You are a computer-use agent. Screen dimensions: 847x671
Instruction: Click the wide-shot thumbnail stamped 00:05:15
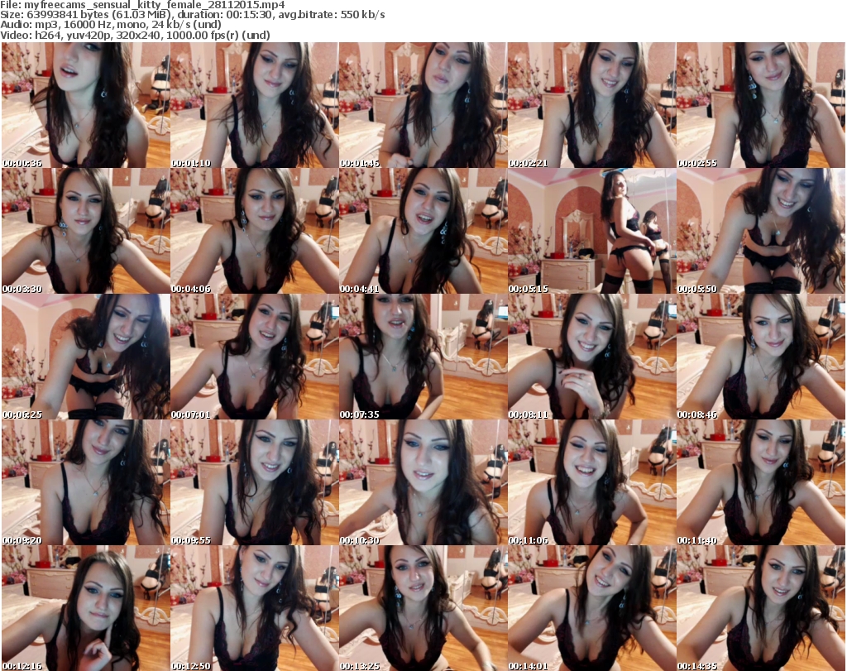click(591, 231)
